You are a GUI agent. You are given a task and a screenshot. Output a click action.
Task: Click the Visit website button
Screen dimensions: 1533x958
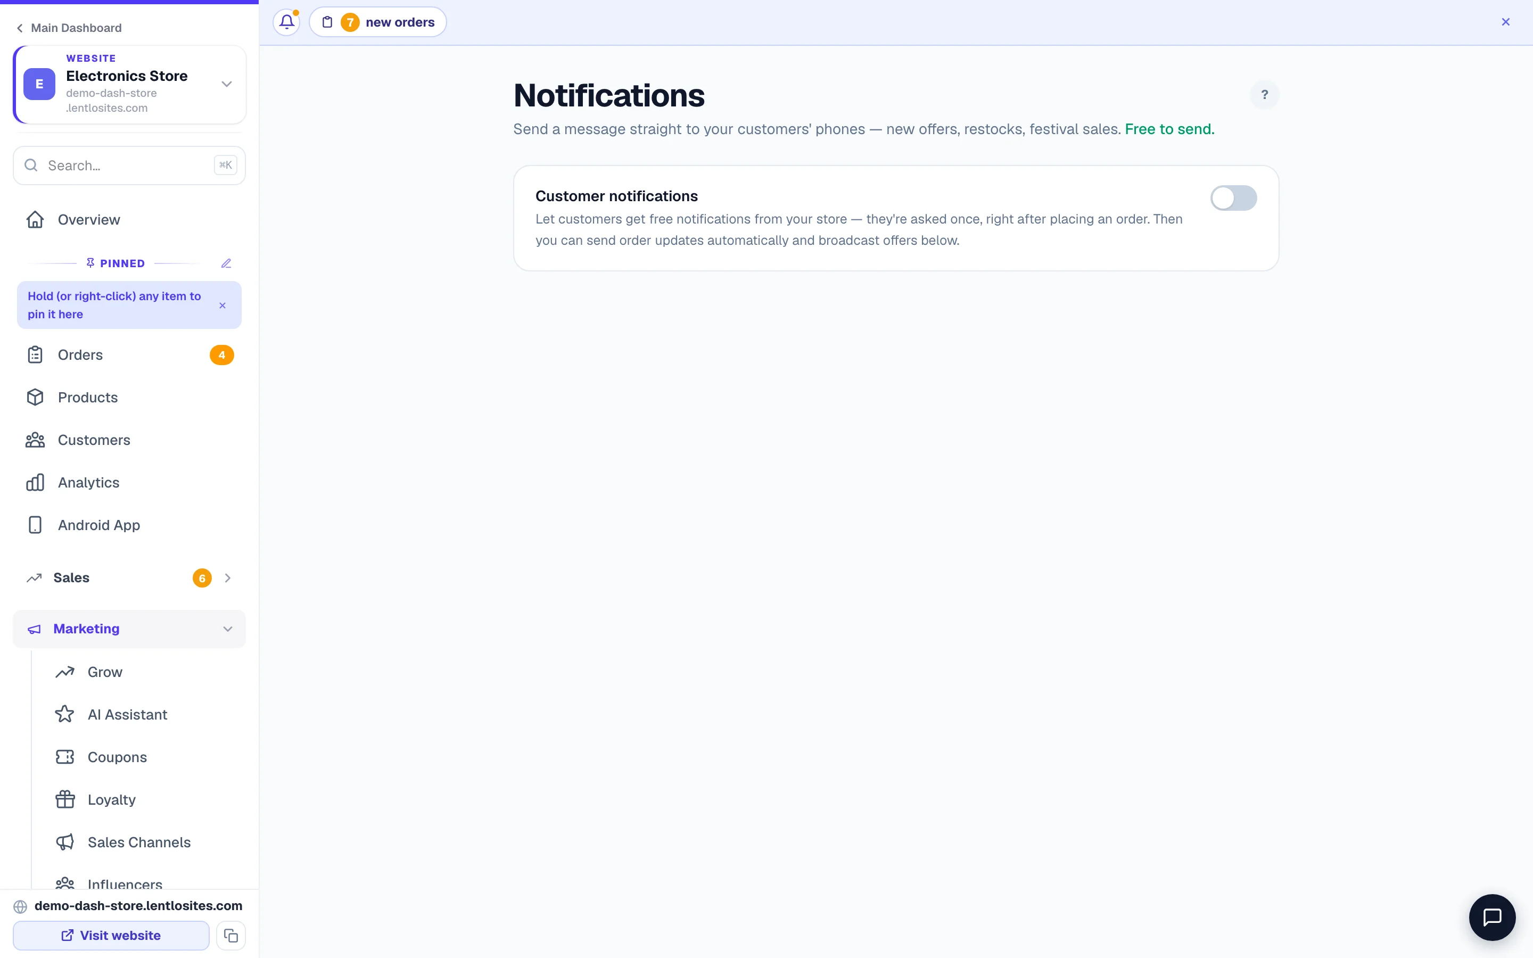111,935
